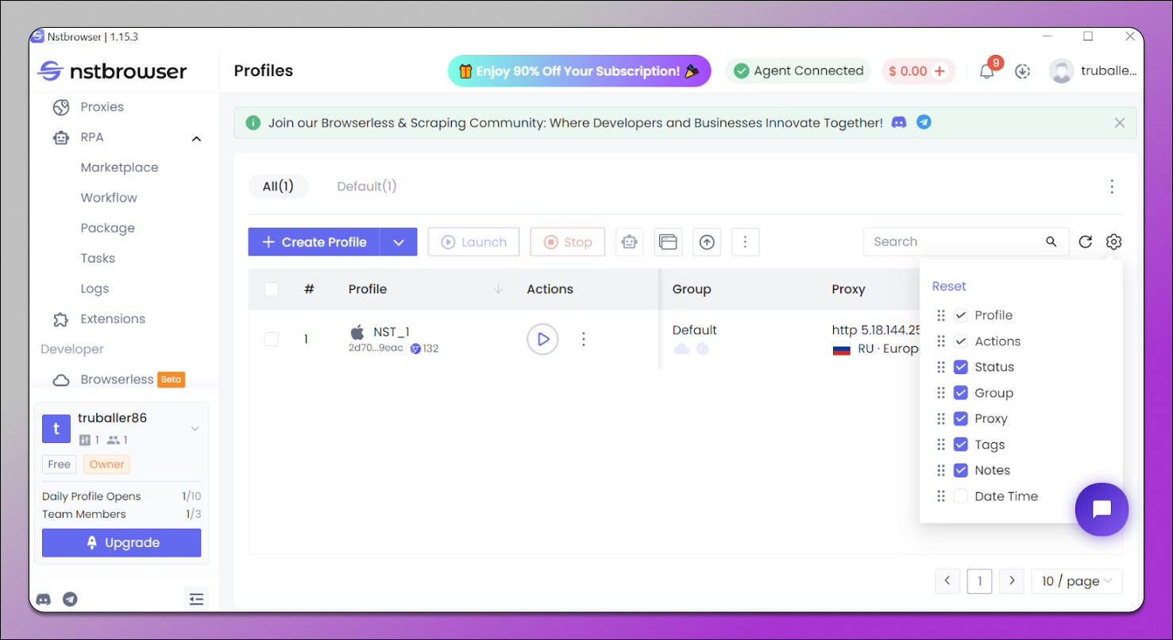Click the add balance plus icon
This screenshot has height=640, width=1173.
(940, 71)
